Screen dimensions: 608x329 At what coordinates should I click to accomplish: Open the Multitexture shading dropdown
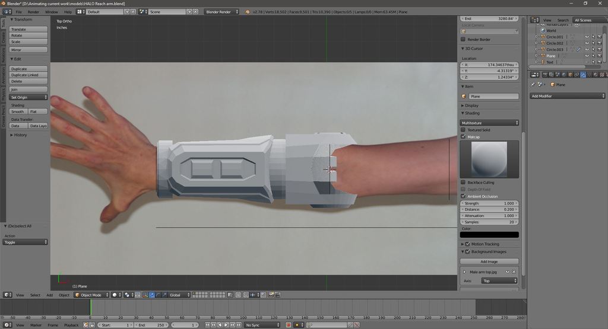click(489, 123)
